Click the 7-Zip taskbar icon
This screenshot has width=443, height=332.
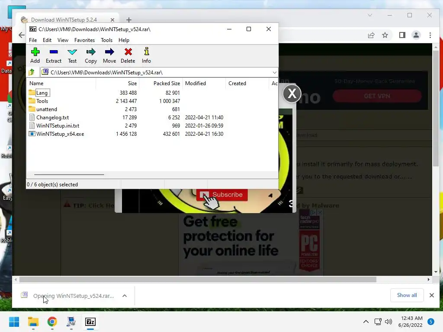pos(90,322)
